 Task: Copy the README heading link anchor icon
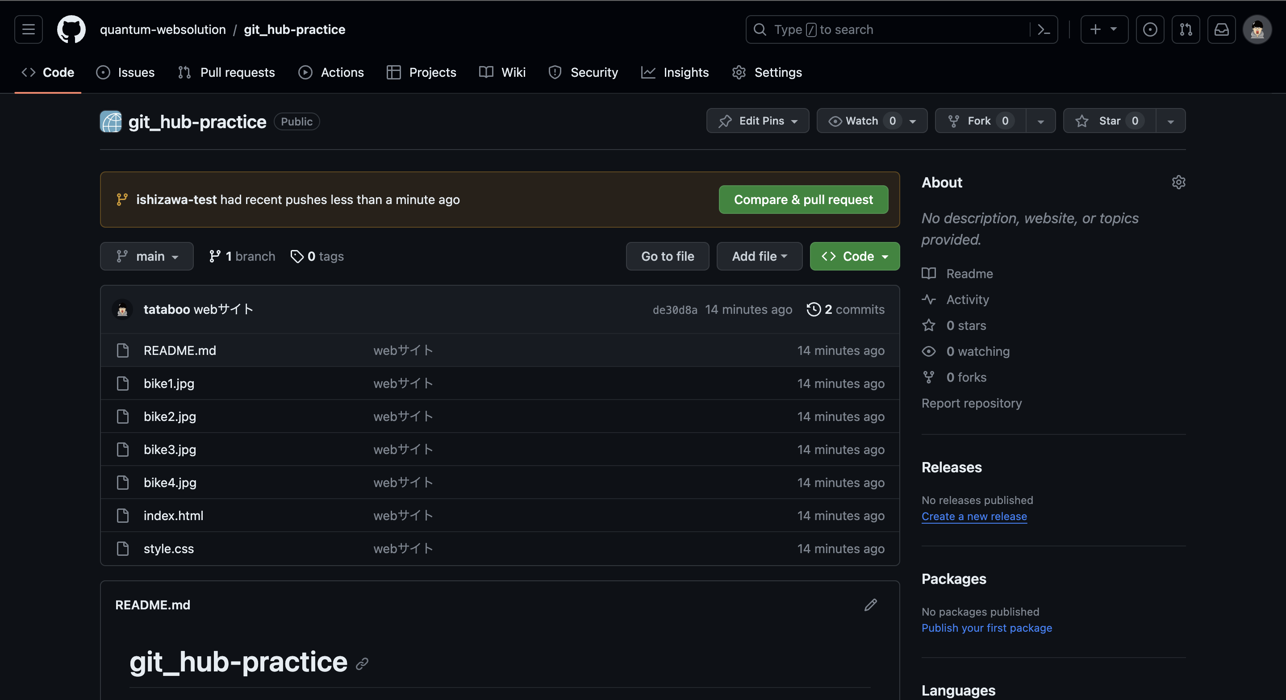[362, 663]
